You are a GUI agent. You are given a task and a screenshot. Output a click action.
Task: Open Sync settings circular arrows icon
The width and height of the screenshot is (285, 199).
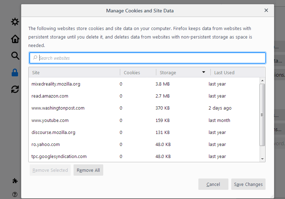pyautogui.click(x=15, y=89)
